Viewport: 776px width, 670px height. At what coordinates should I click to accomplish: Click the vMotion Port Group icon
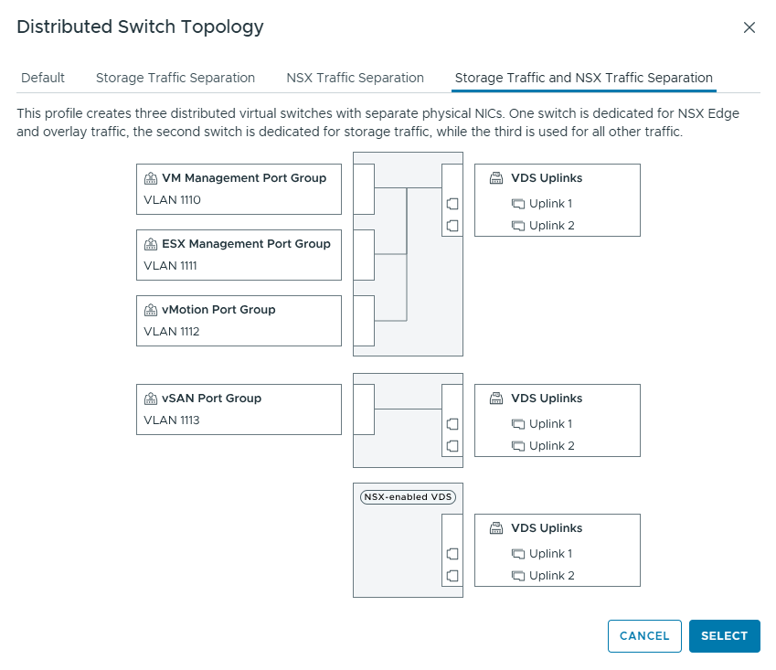151,310
